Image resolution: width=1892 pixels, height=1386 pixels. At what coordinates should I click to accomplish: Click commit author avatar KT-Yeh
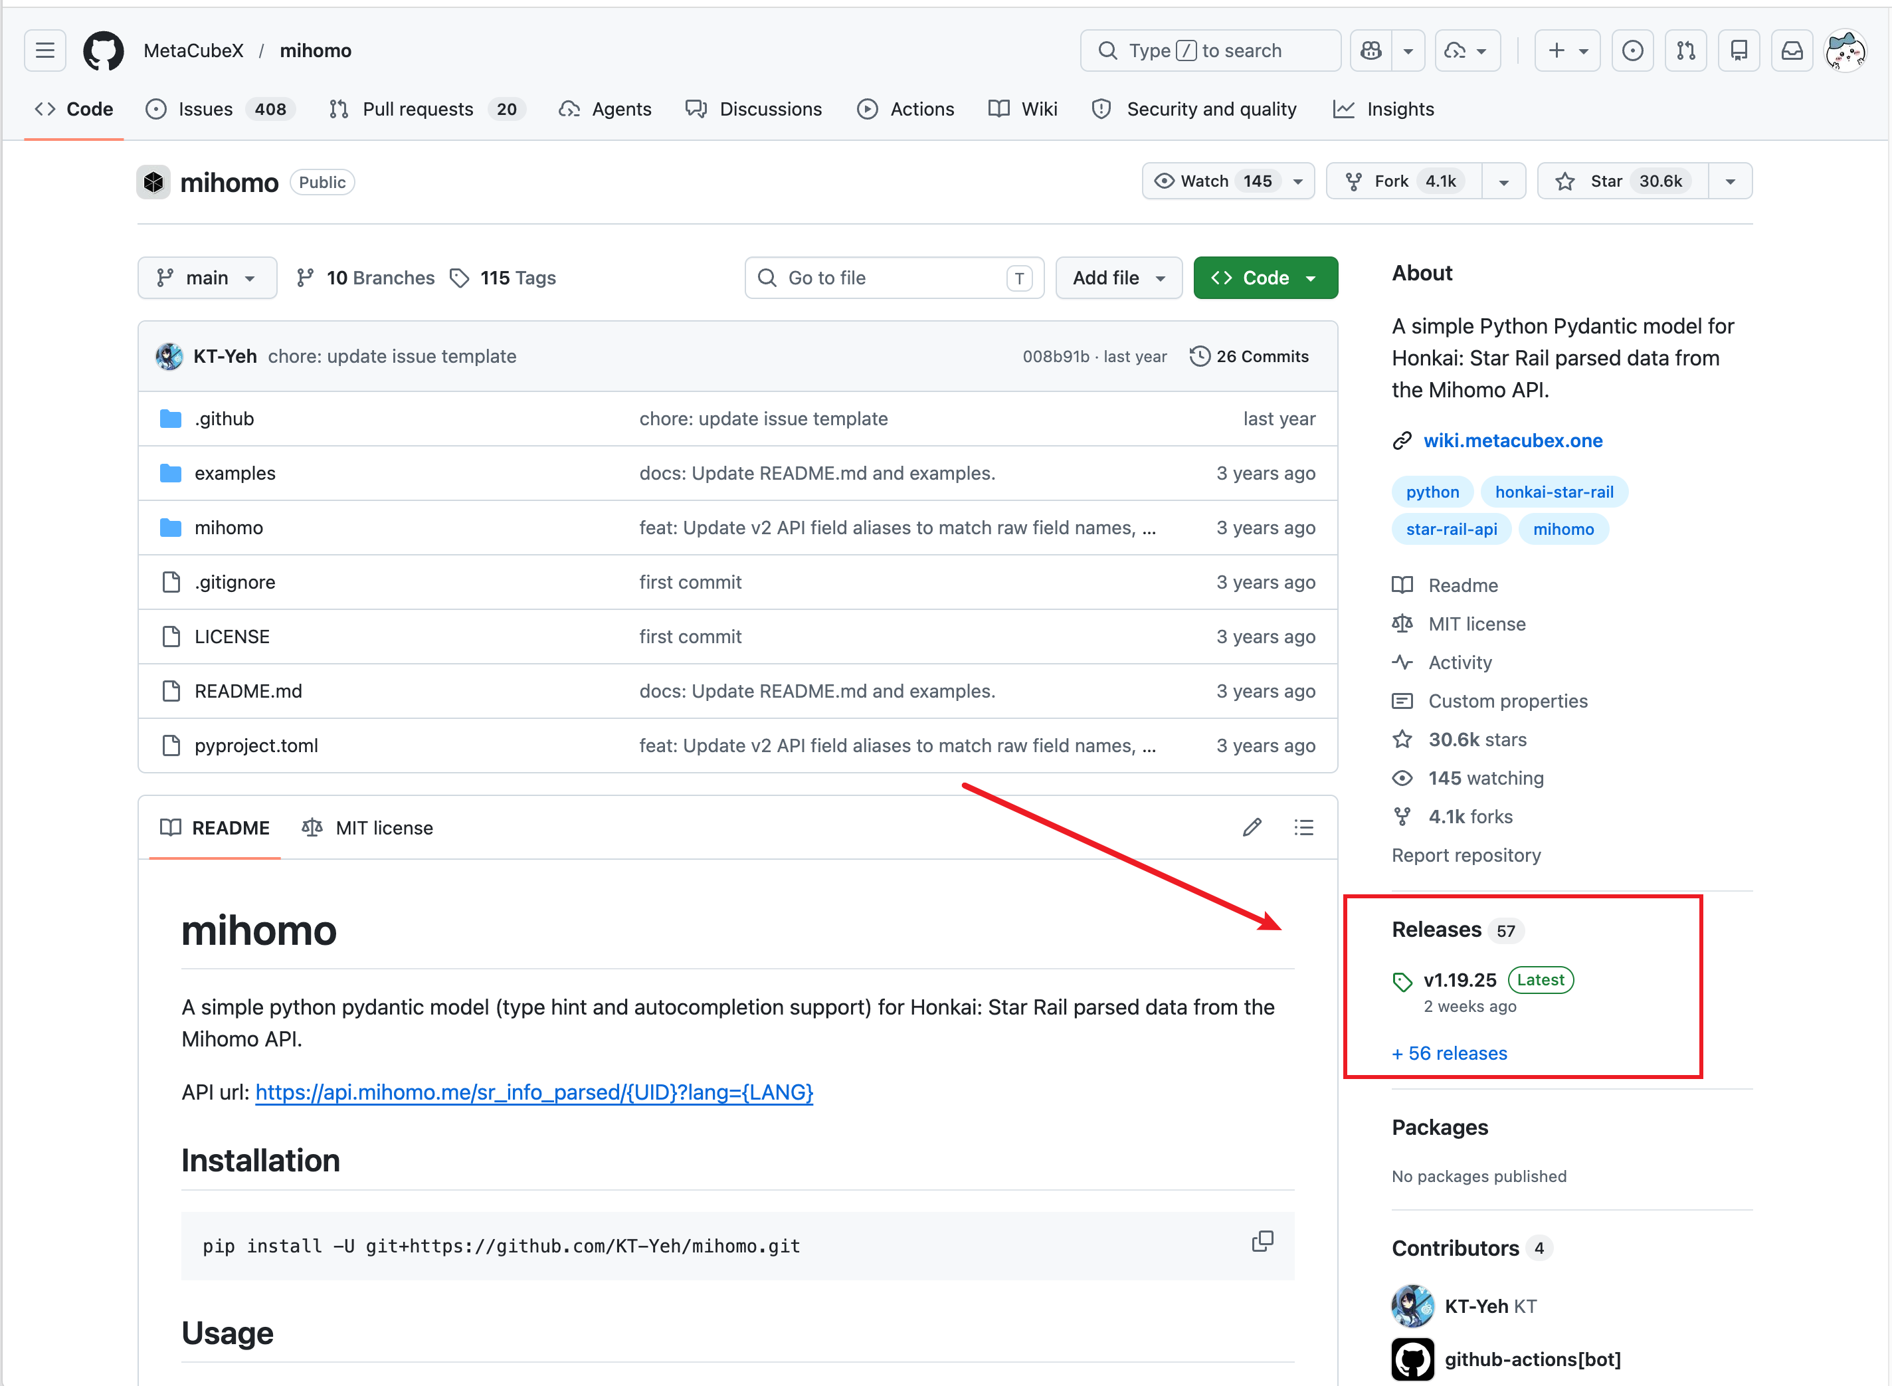[169, 357]
